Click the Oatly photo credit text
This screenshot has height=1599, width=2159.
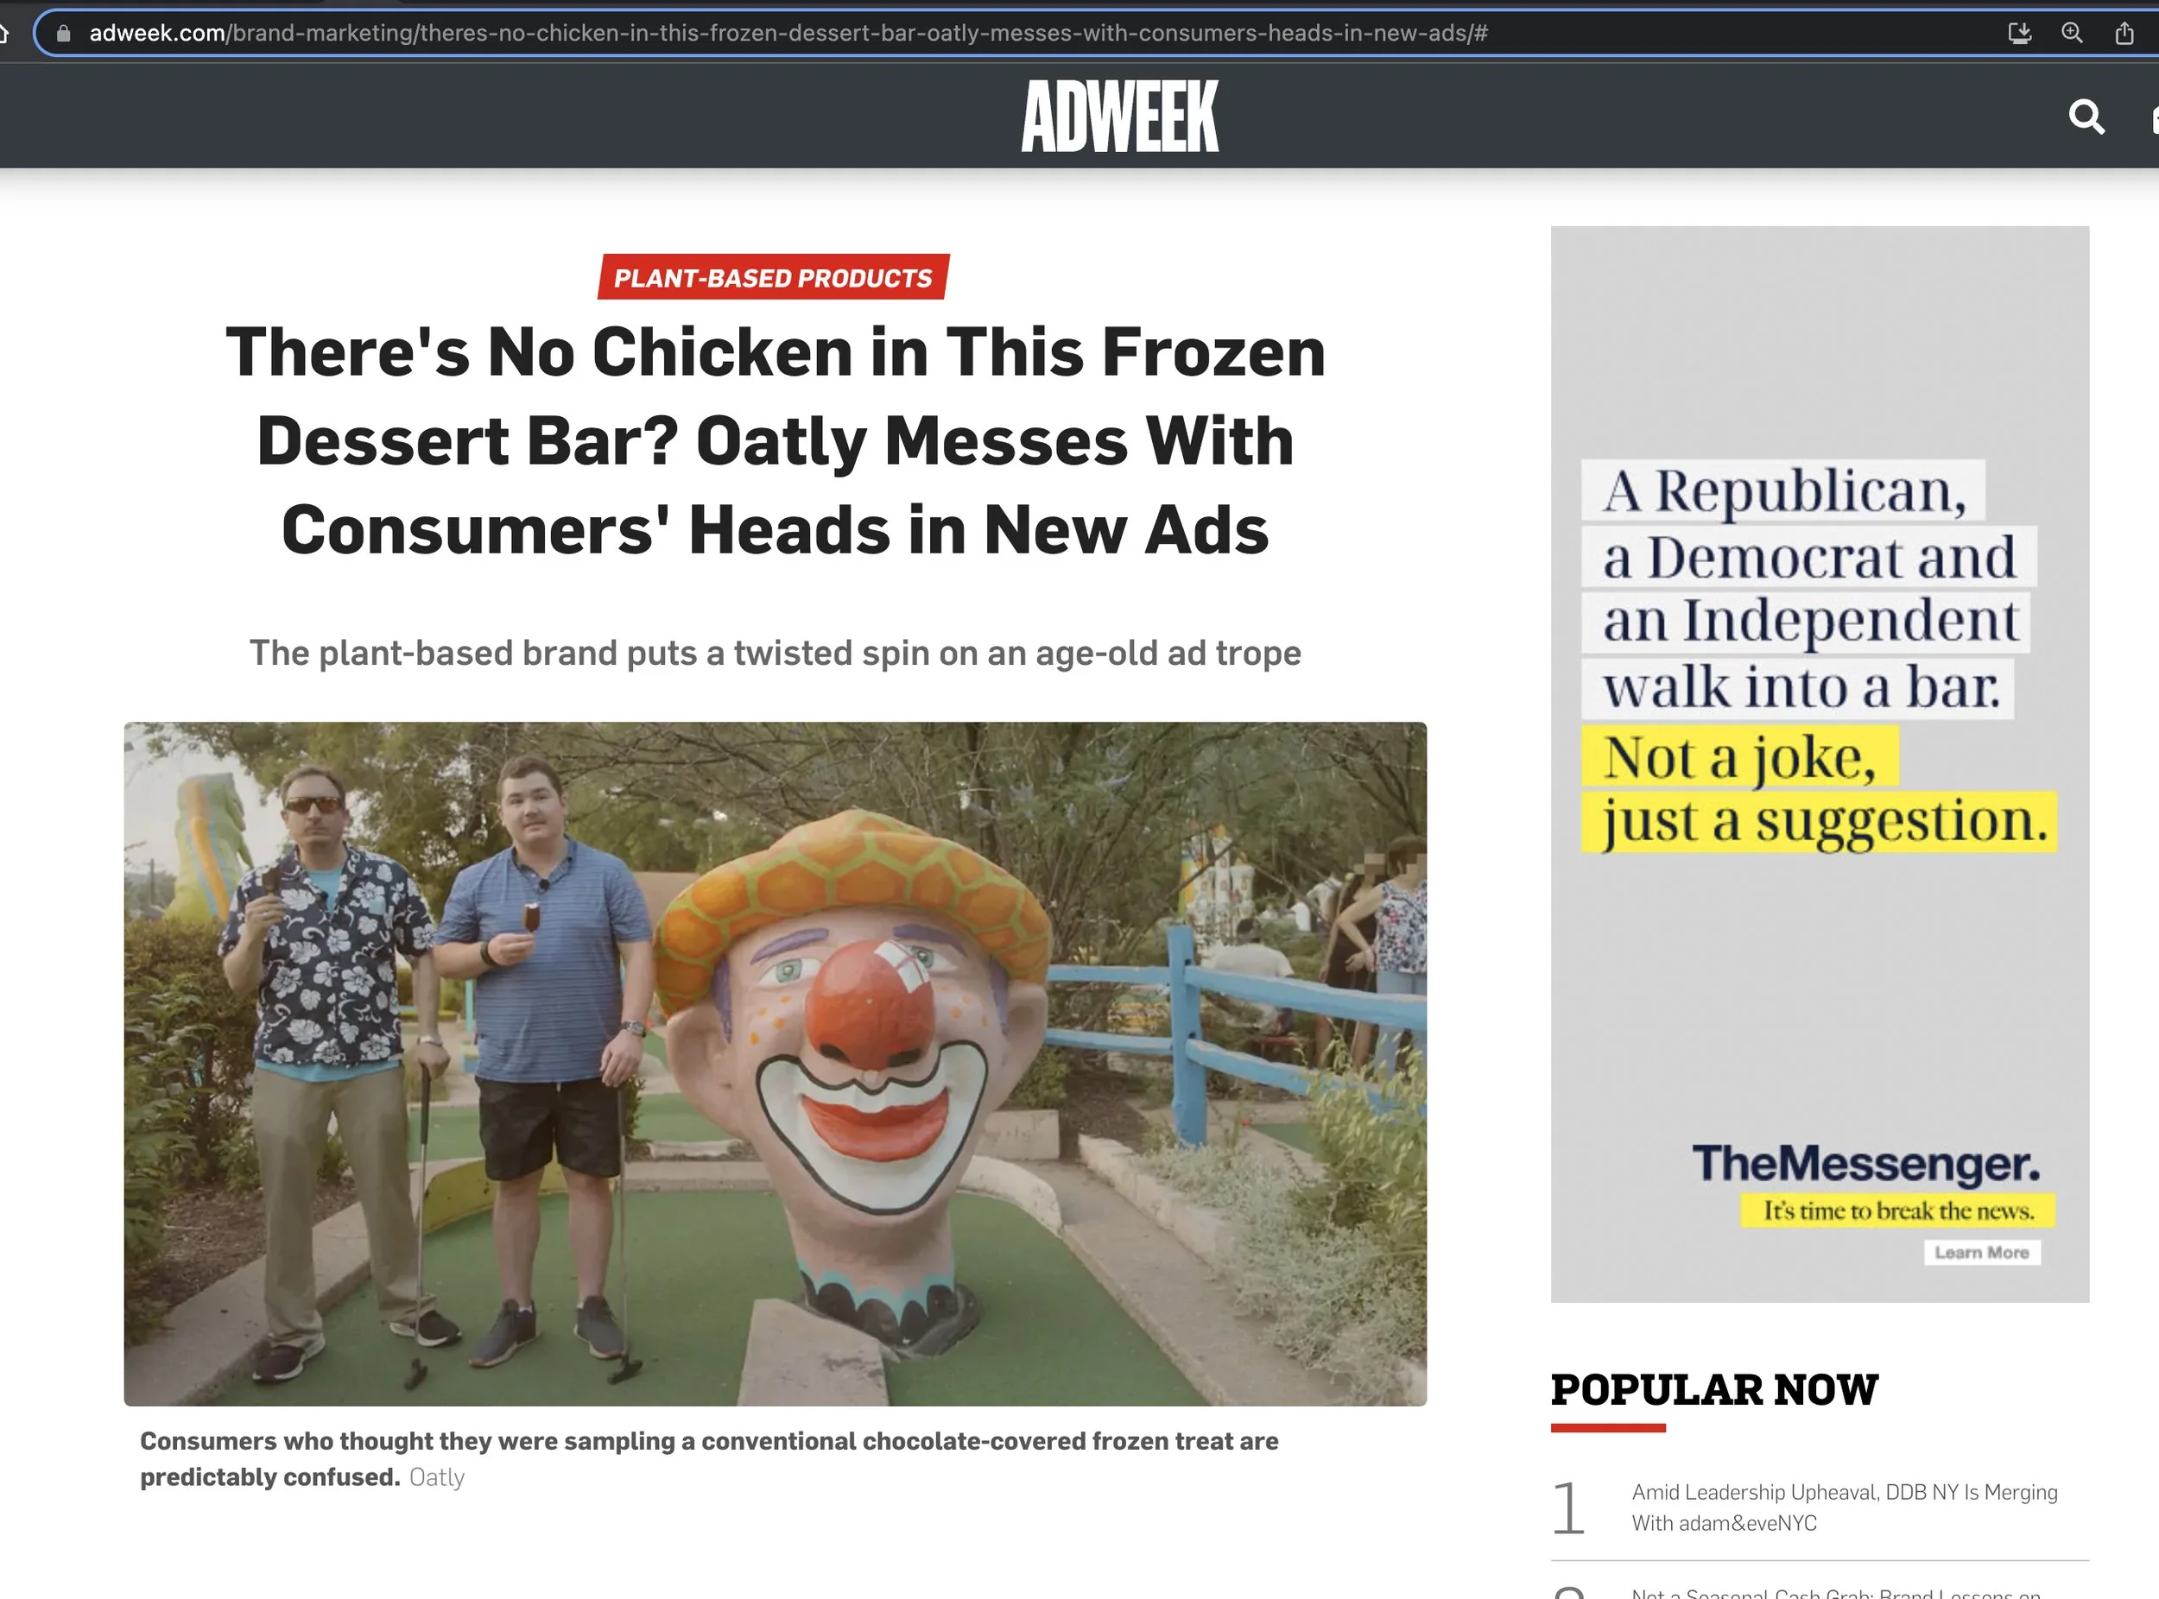[435, 1477]
